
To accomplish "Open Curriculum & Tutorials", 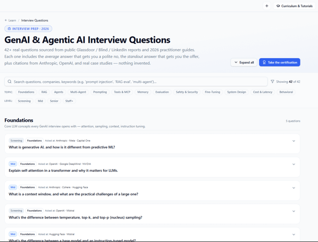I will pyautogui.click(x=295, y=6).
